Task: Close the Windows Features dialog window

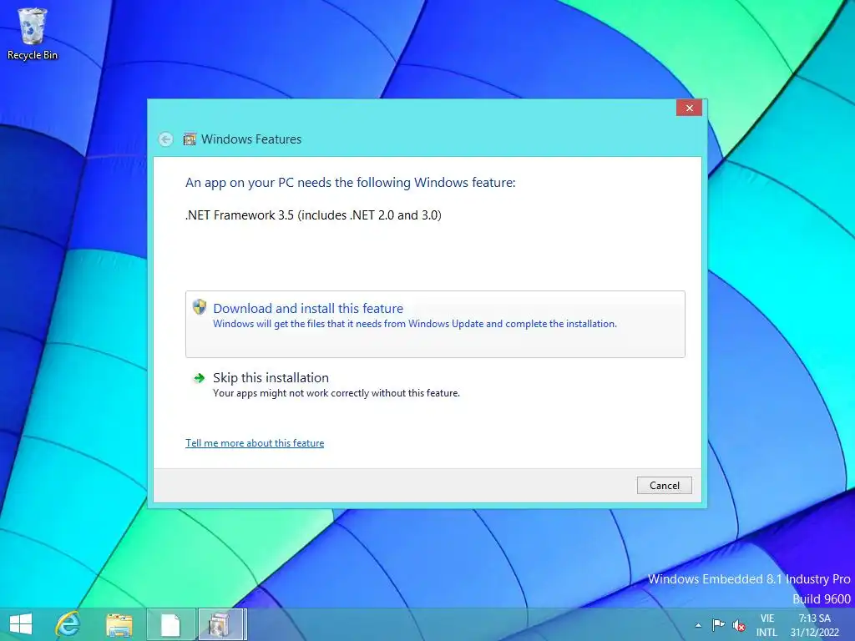Action: pos(689,108)
